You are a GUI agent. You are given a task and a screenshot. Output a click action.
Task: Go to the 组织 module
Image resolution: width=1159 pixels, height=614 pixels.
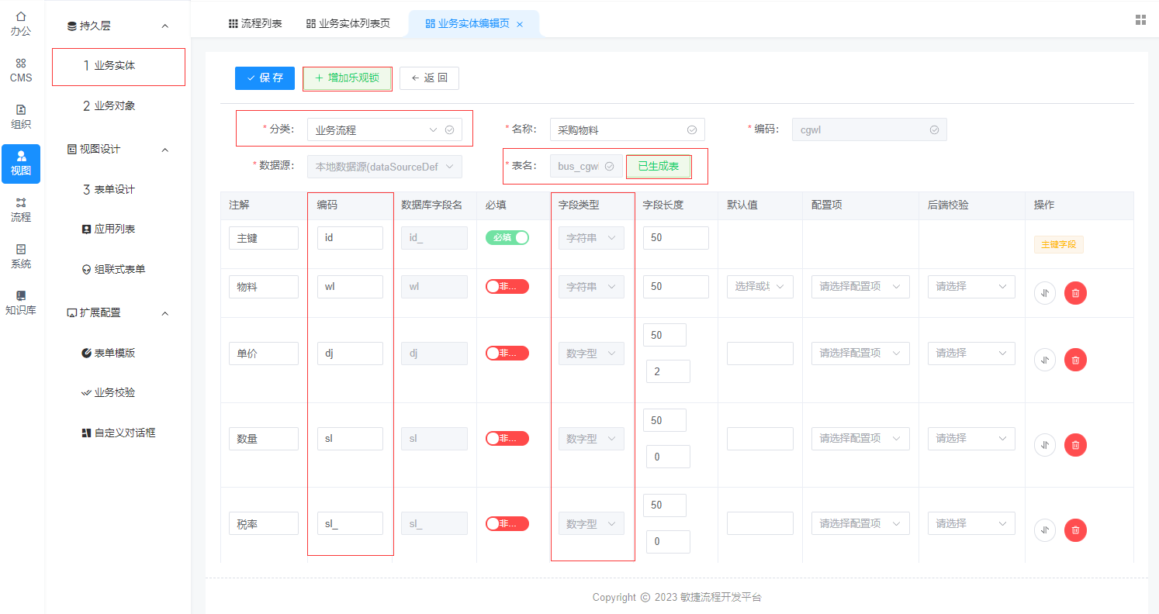click(x=21, y=116)
